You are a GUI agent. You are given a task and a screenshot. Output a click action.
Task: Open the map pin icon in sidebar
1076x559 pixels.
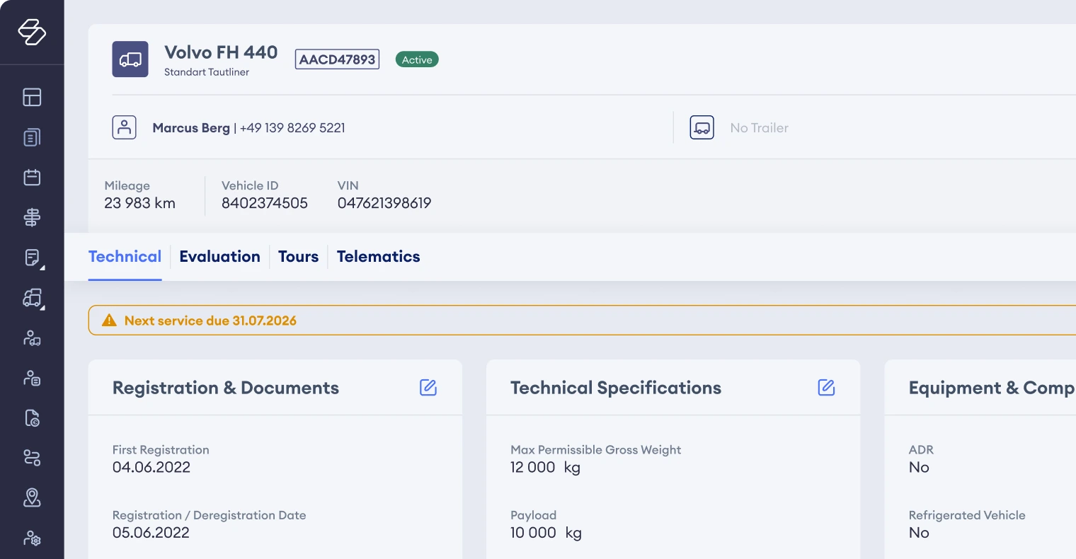click(32, 498)
